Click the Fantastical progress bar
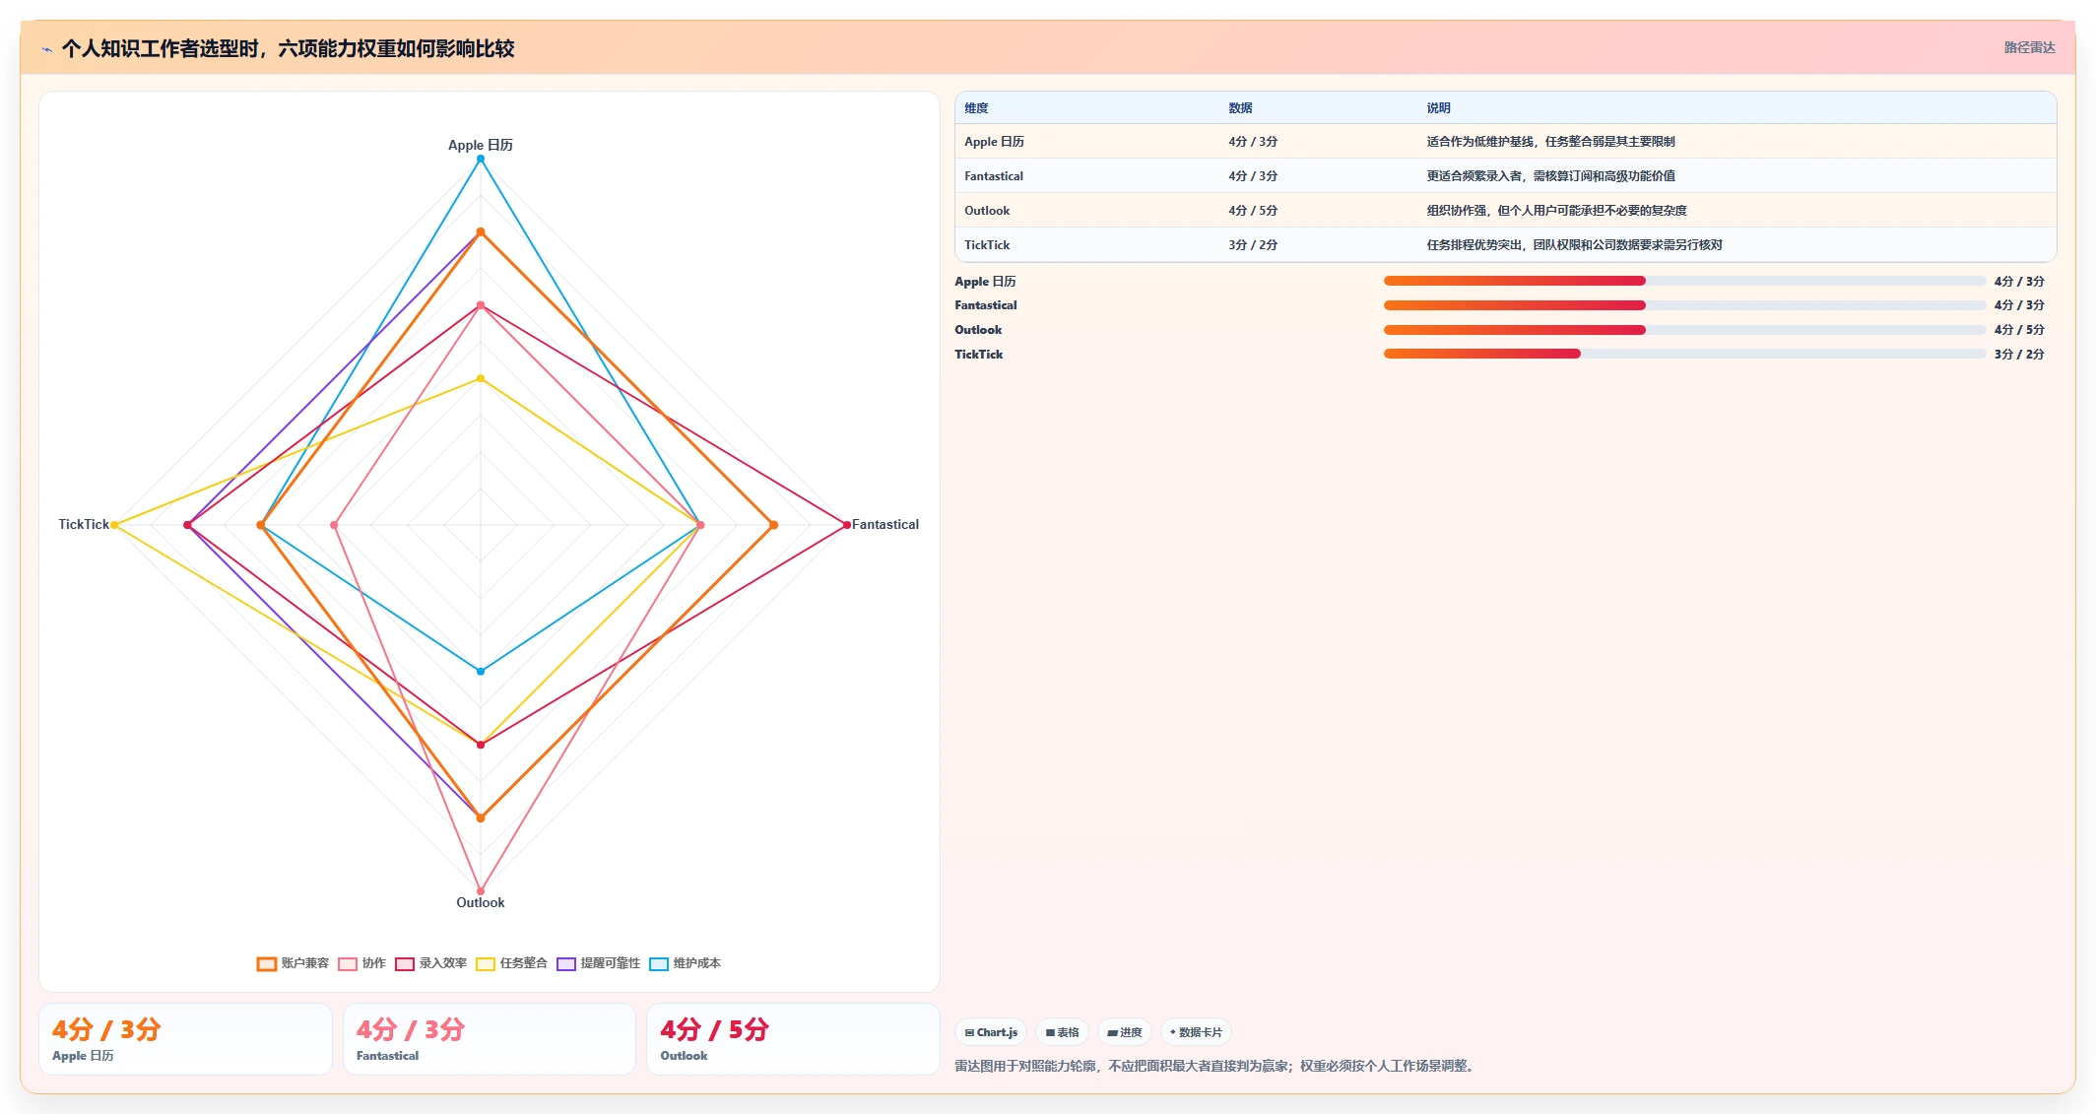Screen dimensions: 2096x1114 (x=1684, y=305)
